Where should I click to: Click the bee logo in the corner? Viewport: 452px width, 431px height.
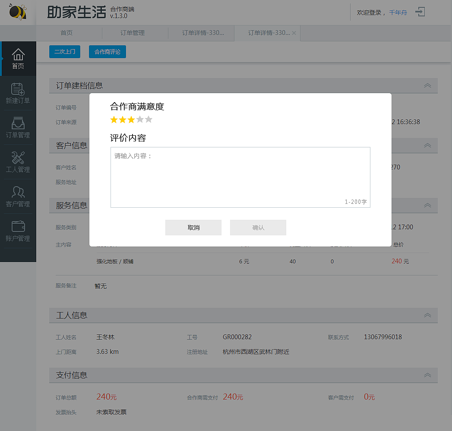(16, 12)
